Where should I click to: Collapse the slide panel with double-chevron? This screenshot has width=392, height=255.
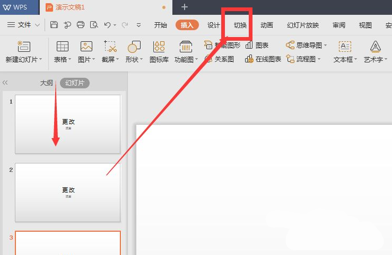coord(5,83)
